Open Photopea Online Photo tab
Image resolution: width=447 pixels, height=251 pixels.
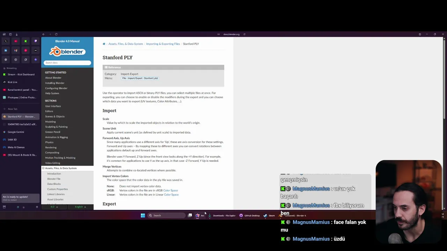[x=20, y=97]
